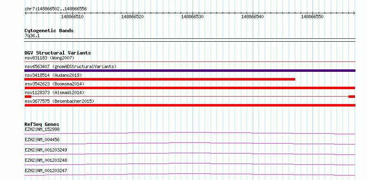Click ruler position 148866520

pyautogui.click(x=132, y=17)
